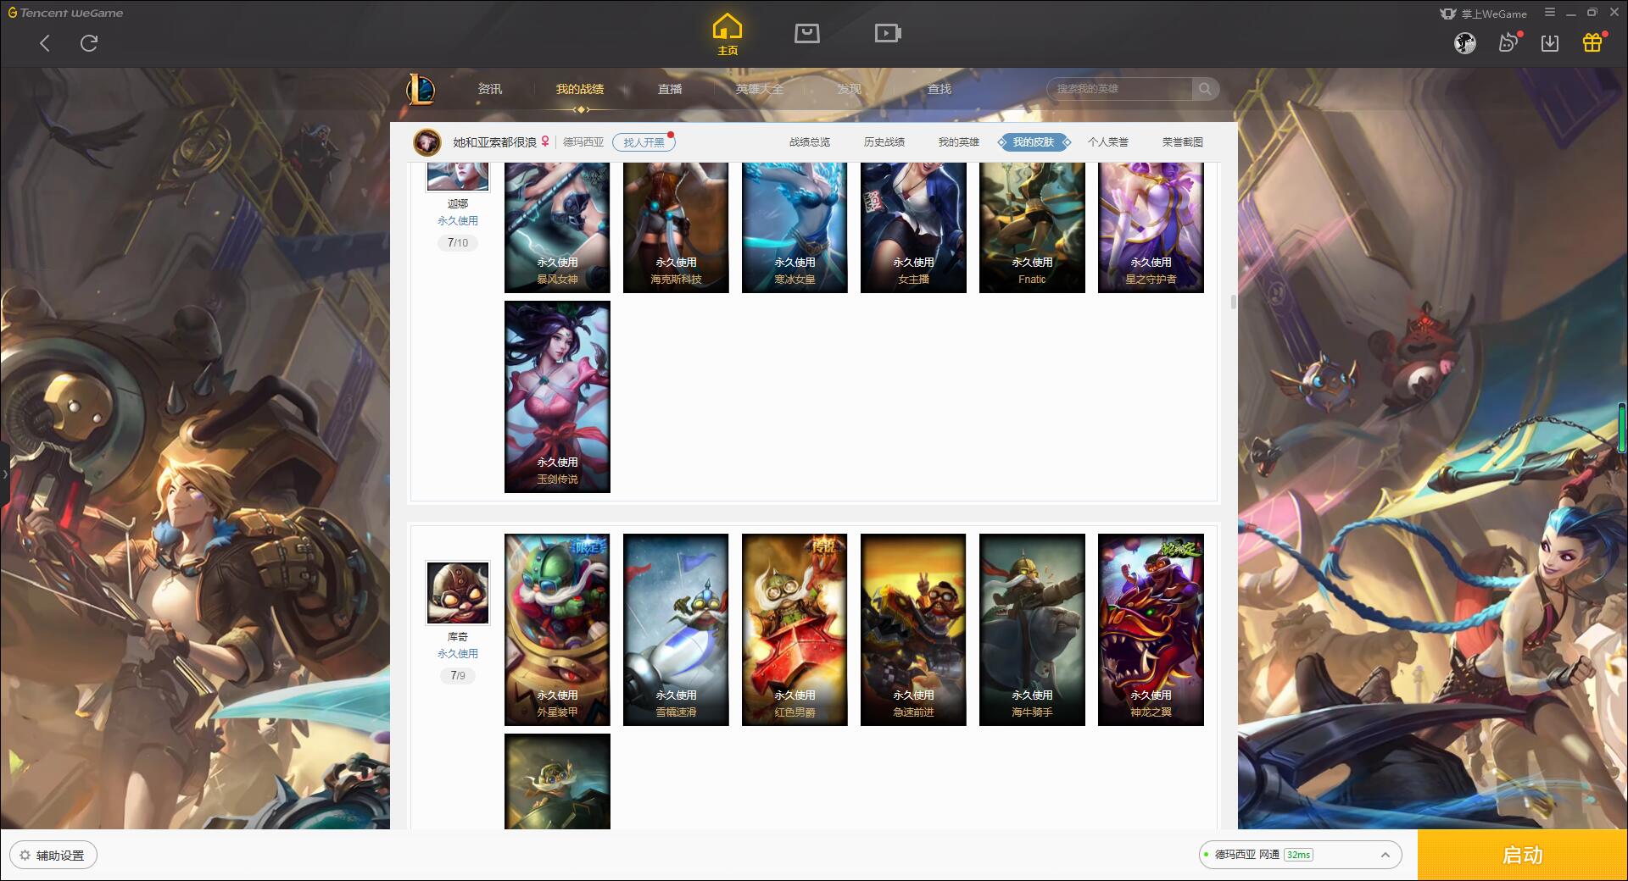Open the 发现 menu

849,89
